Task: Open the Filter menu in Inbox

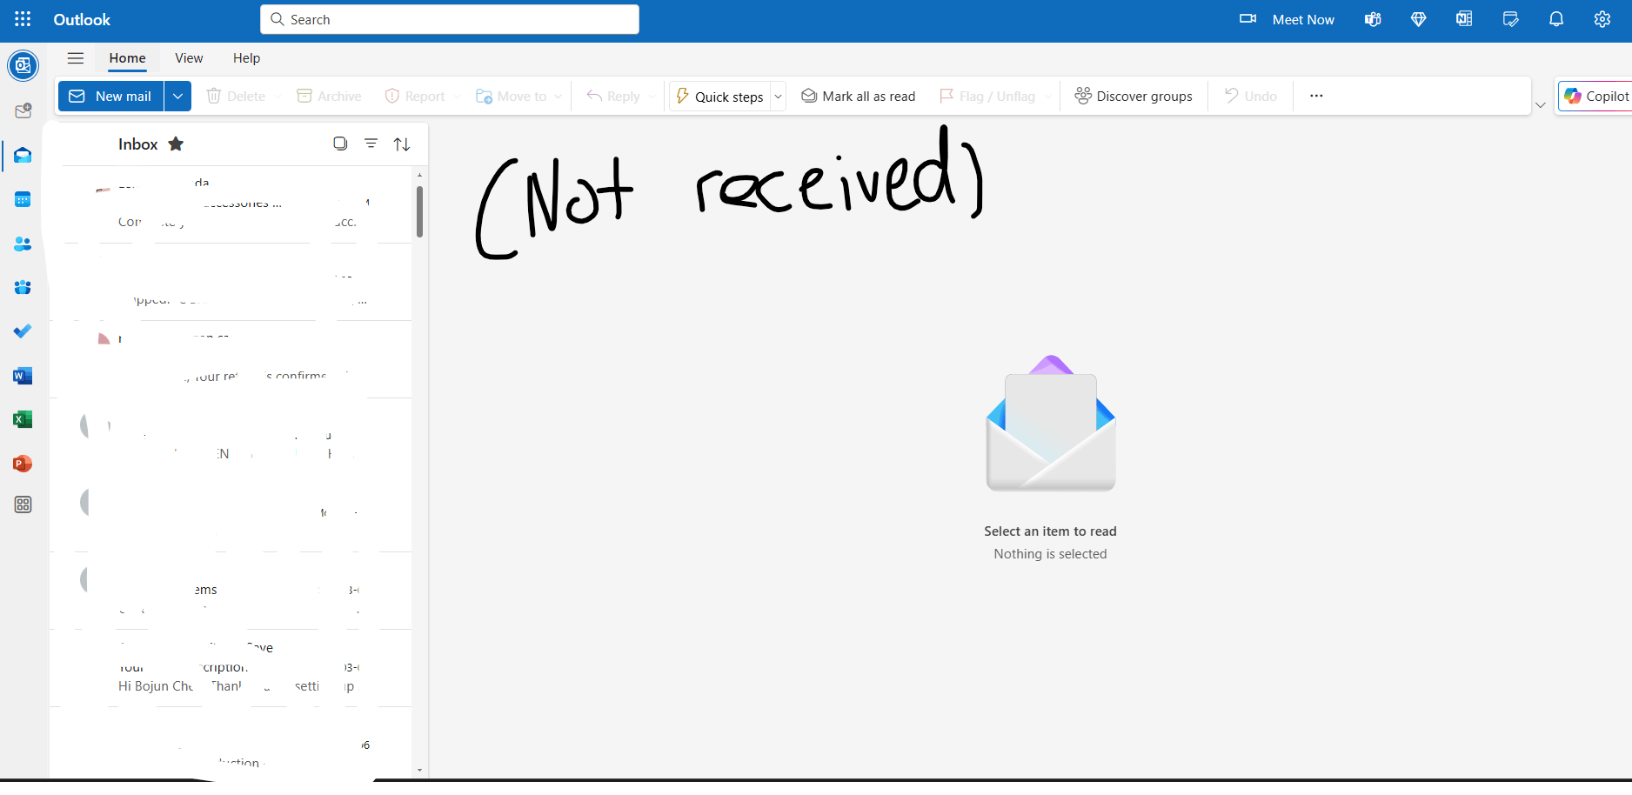Action: point(371,144)
